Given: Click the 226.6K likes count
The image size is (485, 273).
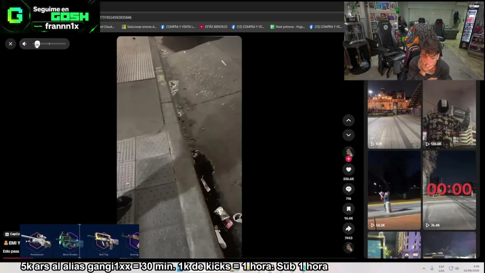Looking at the screenshot, I should pyautogui.click(x=349, y=179).
